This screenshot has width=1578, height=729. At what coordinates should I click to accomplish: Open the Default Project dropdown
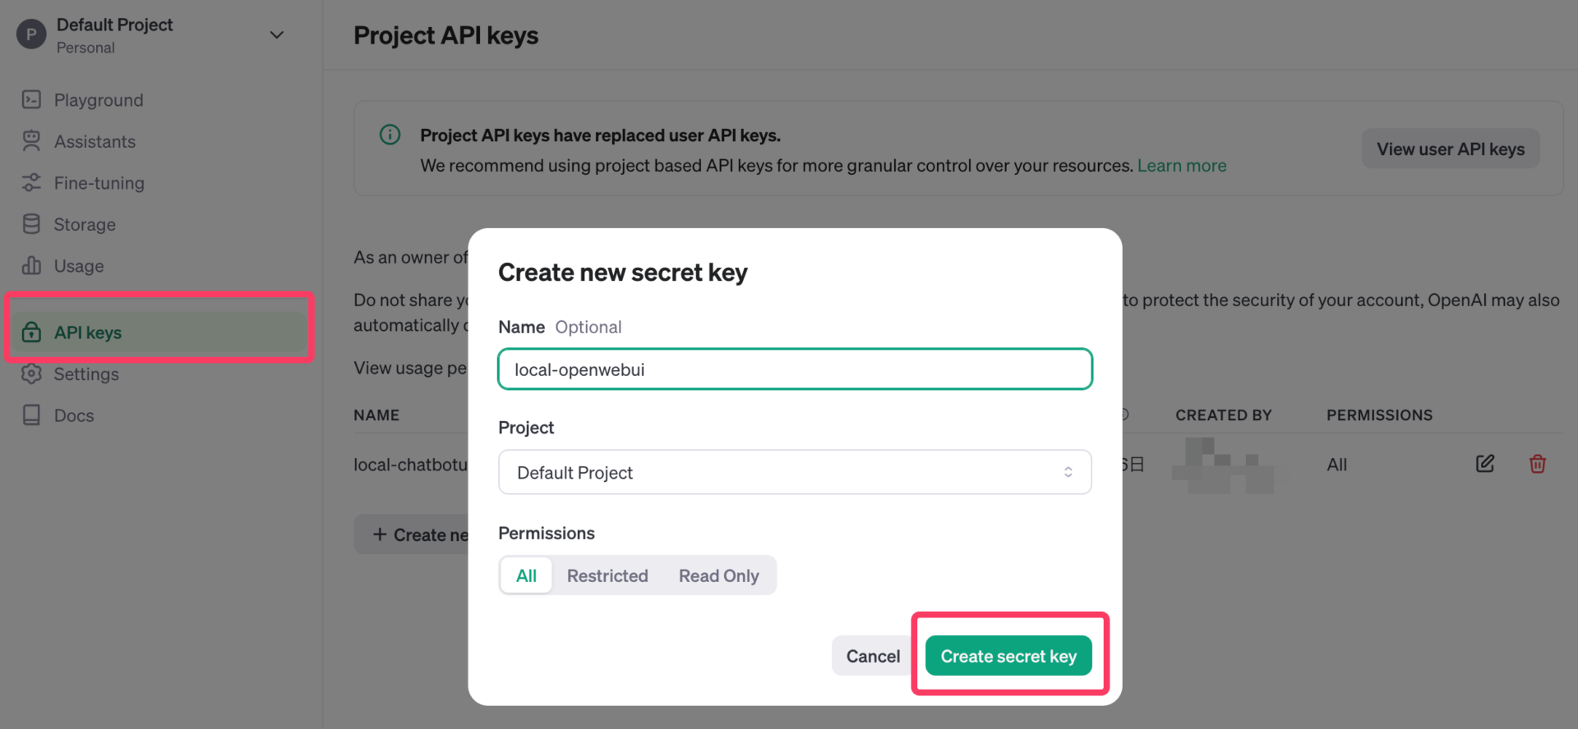(x=795, y=472)
